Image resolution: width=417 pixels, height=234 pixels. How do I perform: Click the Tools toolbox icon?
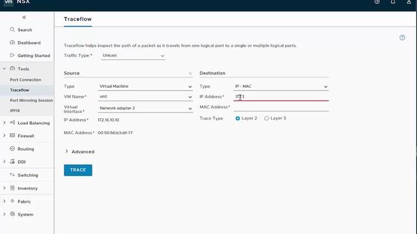12,68
